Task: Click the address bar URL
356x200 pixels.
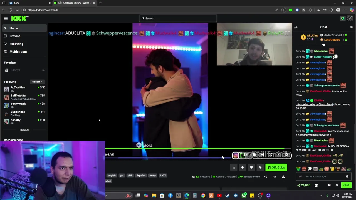Action: coord(43,10)
